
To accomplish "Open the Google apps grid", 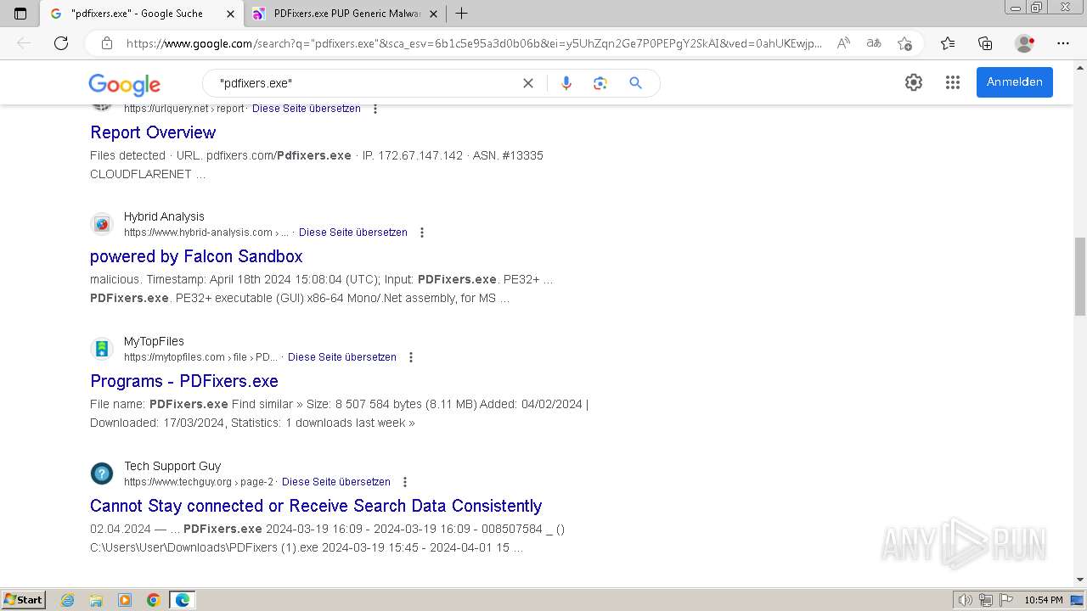I will [953, 82].
